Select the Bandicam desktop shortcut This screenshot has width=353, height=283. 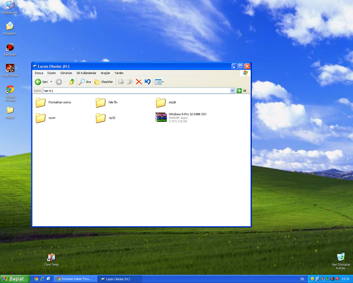(x=10, y=50)
